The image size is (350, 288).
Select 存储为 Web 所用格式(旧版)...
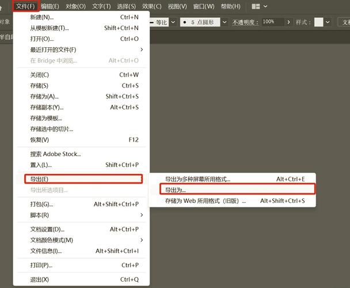(205, 201)
